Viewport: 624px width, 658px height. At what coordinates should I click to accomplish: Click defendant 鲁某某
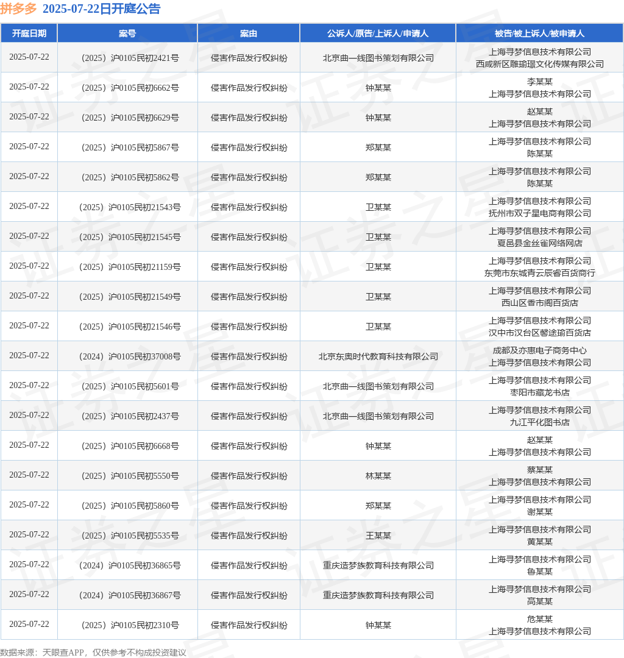click(x=540, y=571)
